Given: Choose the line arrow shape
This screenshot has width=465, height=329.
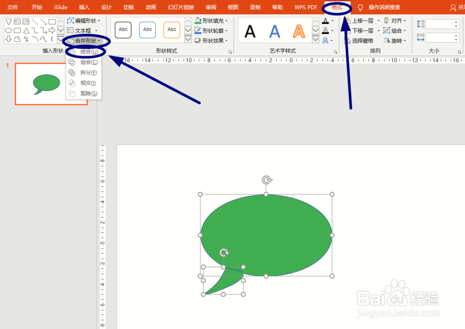Looking at the screenshot, I should (44, 22).
